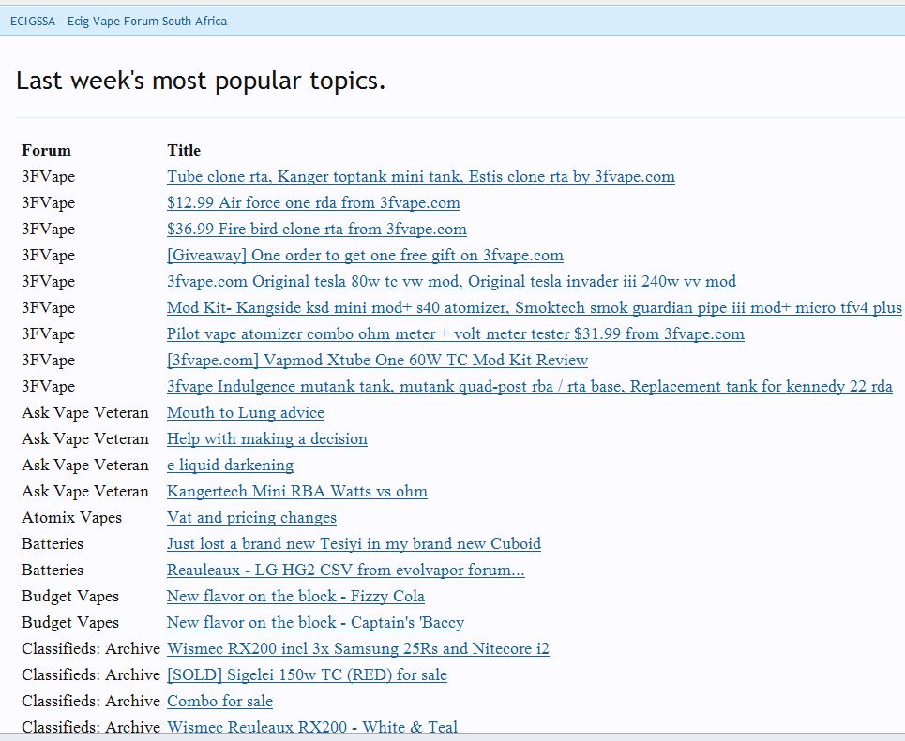Open 'Mod Kit- Kangside ksd mini mod' topic
Image resolution: width=905 pixels, height=741 pixels.
(x=535, y=308)
